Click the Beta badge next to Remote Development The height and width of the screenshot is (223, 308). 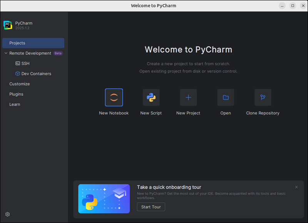(58, 53)
